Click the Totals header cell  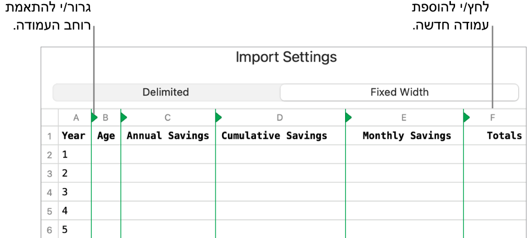[504, 136]
